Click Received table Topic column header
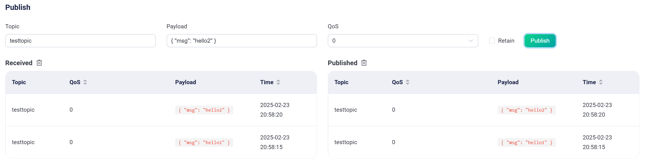Viewport: 645px width, 162px height. pyautogui.click(x=19, y=82)
